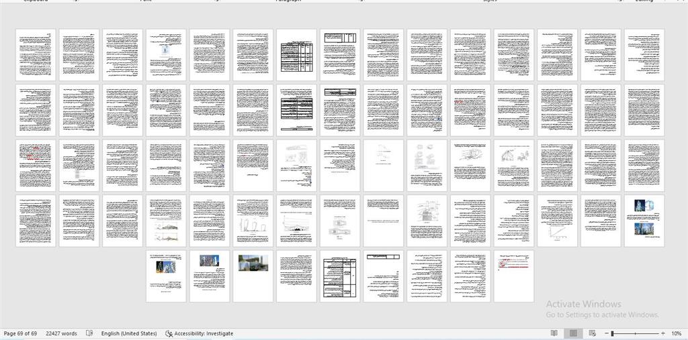Open the zoom dialog via 10% level
Image resolution: width=688 pixels, height=340 pixels.
[676, 333]
